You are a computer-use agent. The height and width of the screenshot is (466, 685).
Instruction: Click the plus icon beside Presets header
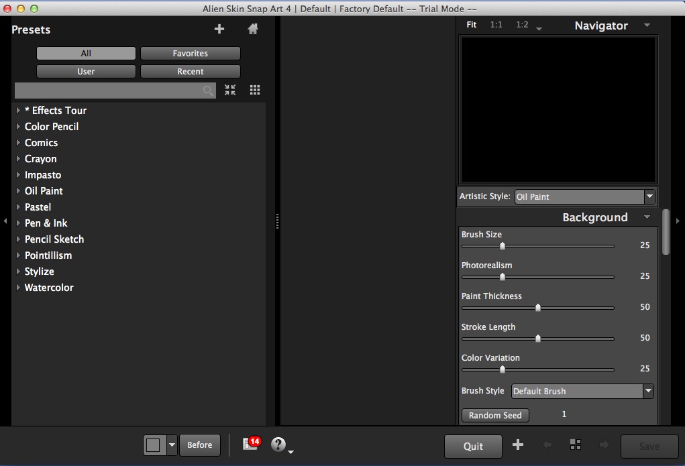[219, 29]
